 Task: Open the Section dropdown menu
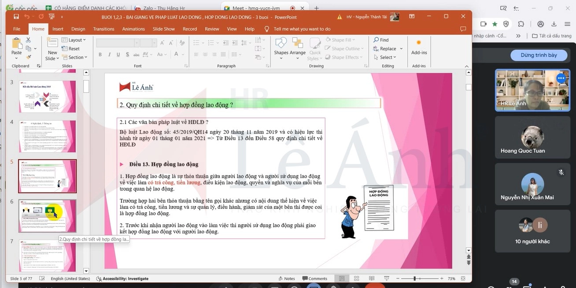click(75, 57)
